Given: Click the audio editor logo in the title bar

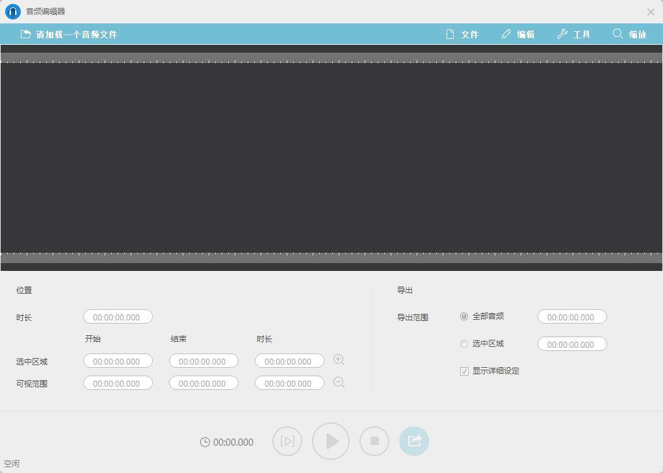Looking at the screenshot, I should (12, 11).
